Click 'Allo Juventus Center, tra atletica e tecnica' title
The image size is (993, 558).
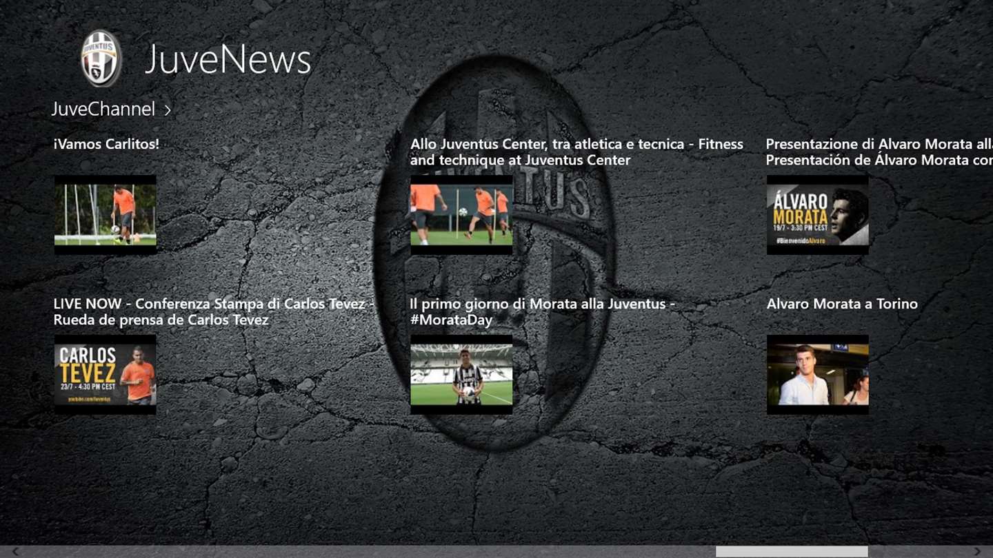(x=576, y=152)
